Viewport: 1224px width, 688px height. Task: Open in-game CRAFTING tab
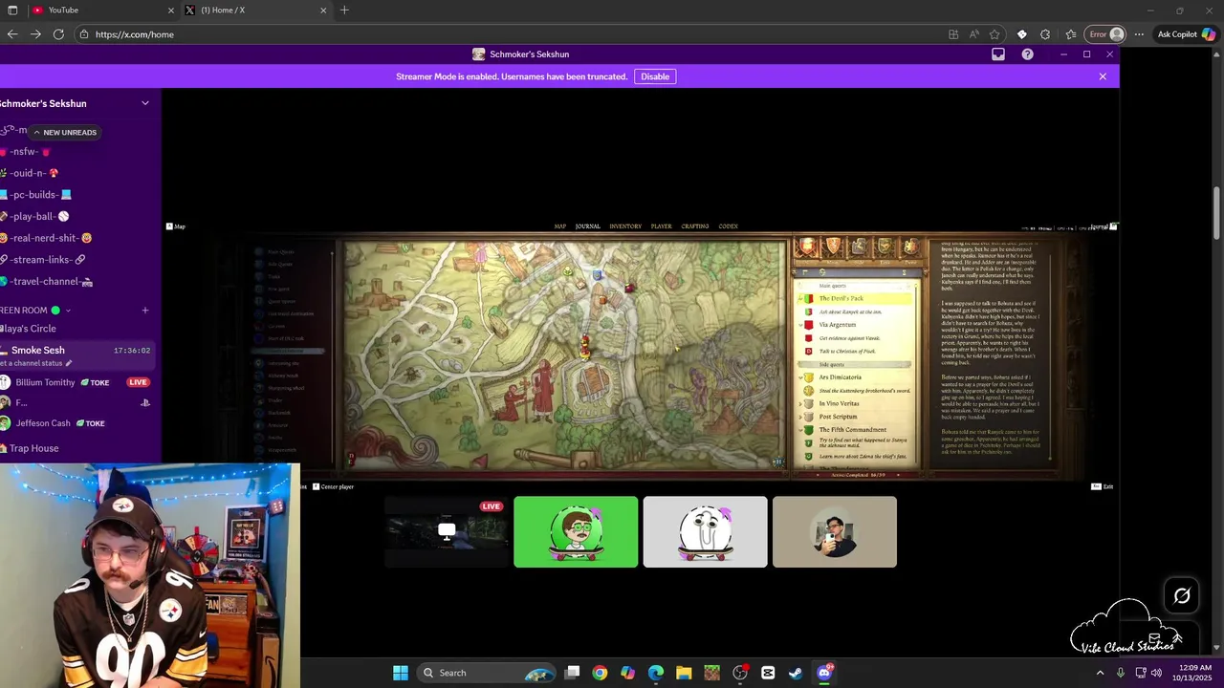695,226
